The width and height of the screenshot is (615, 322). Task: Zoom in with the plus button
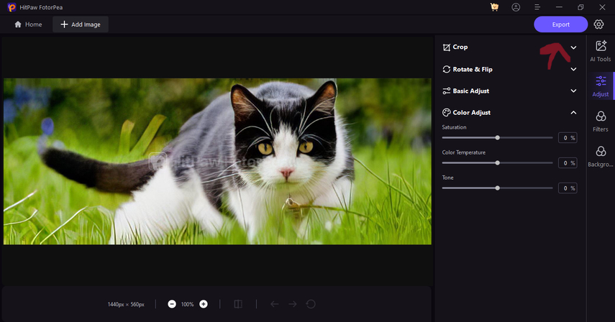point(203,304)
